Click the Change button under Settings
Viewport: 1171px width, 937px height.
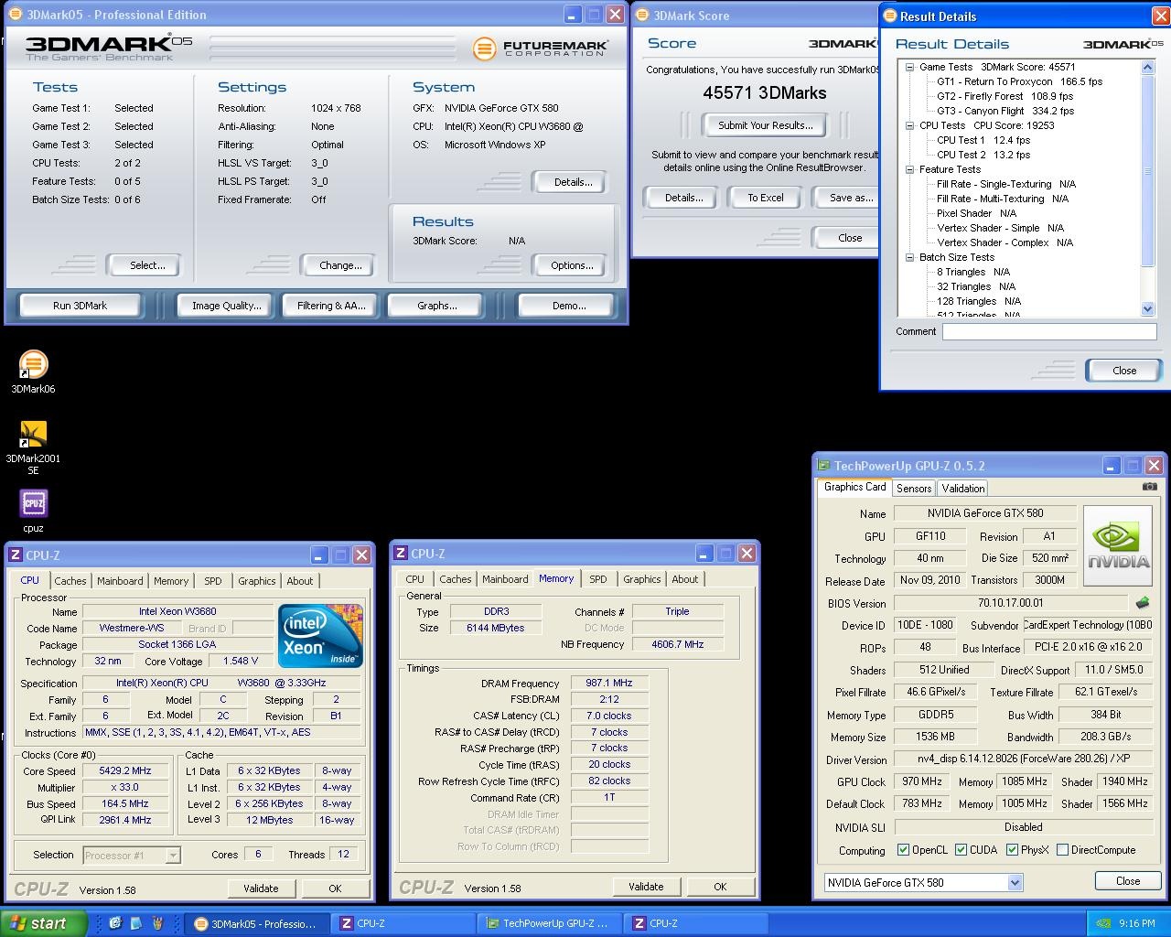tap(340, 265)
